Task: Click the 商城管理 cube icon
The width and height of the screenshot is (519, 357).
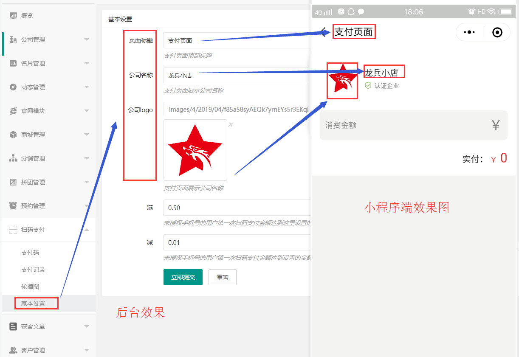Action: 13,135
